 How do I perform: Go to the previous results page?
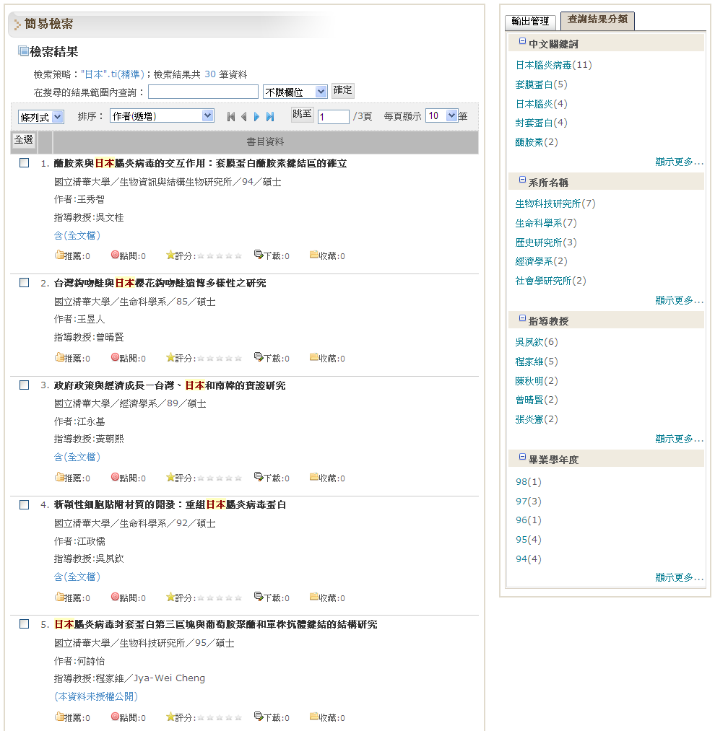pos(244,116)
